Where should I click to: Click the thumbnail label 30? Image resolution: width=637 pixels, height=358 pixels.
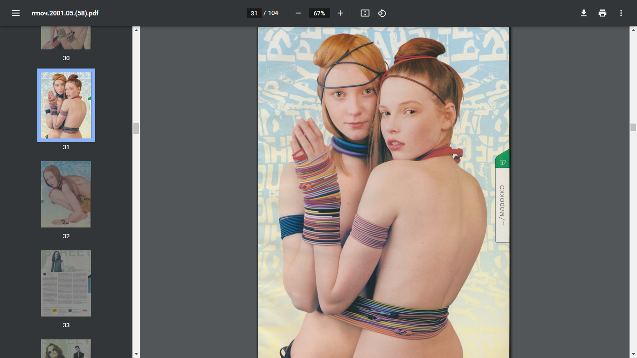pos(66,58)
